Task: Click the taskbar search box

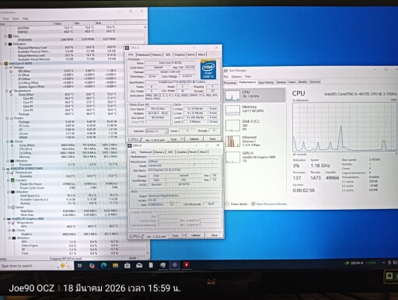Action: click(x=37, y=266)
